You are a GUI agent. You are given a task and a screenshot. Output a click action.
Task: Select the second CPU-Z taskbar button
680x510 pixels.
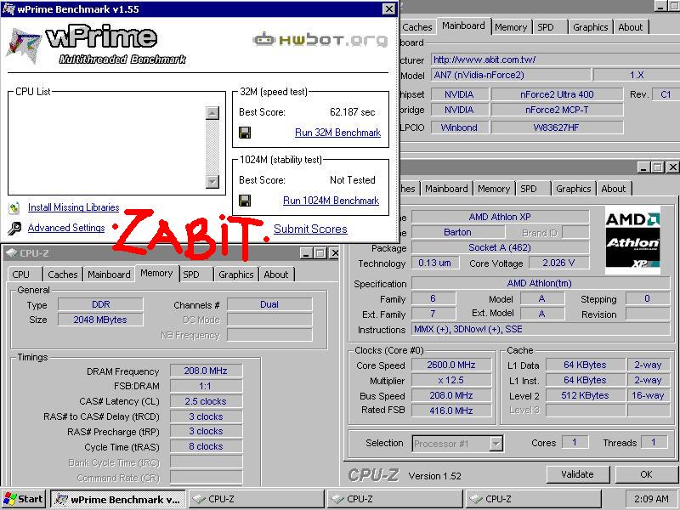[x=394, y=499]
